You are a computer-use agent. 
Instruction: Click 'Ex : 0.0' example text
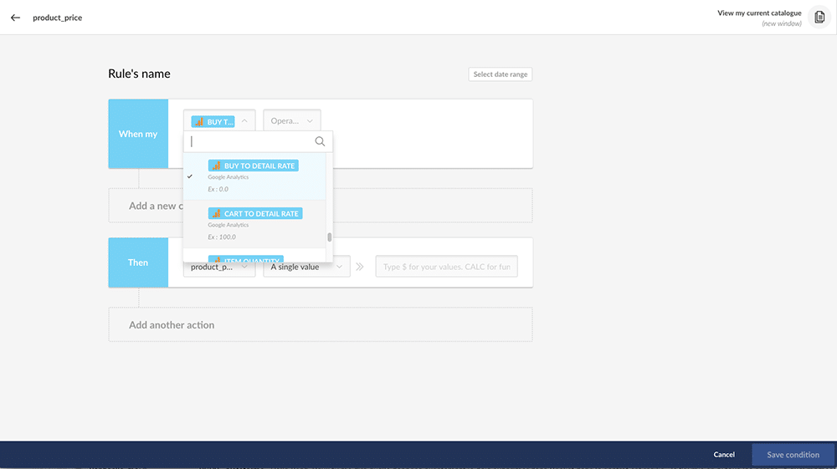218,189
